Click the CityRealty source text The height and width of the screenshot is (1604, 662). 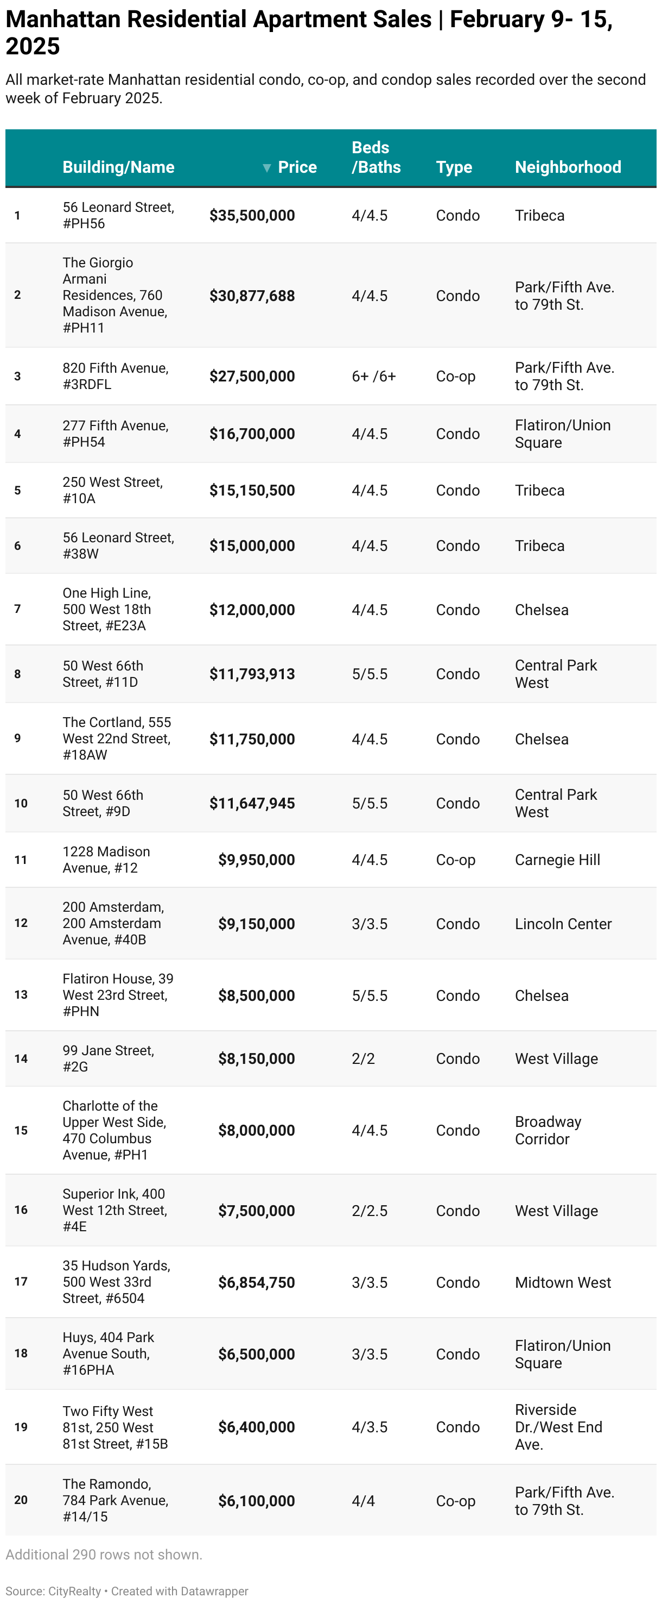74,1591
